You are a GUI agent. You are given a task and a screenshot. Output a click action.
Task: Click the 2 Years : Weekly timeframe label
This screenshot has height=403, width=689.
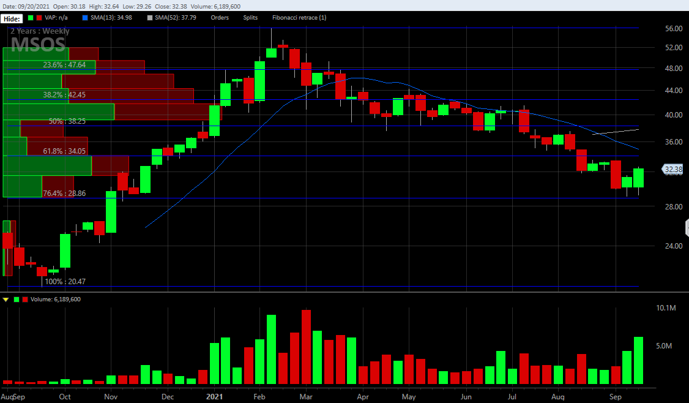(x=40, y=31)
